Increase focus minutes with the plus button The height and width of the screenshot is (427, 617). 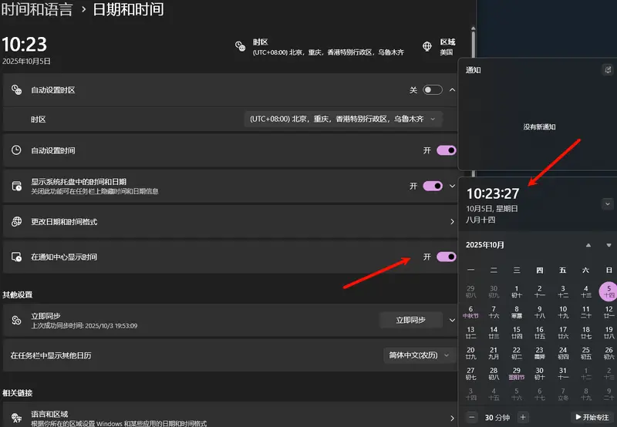click(523, 417)
